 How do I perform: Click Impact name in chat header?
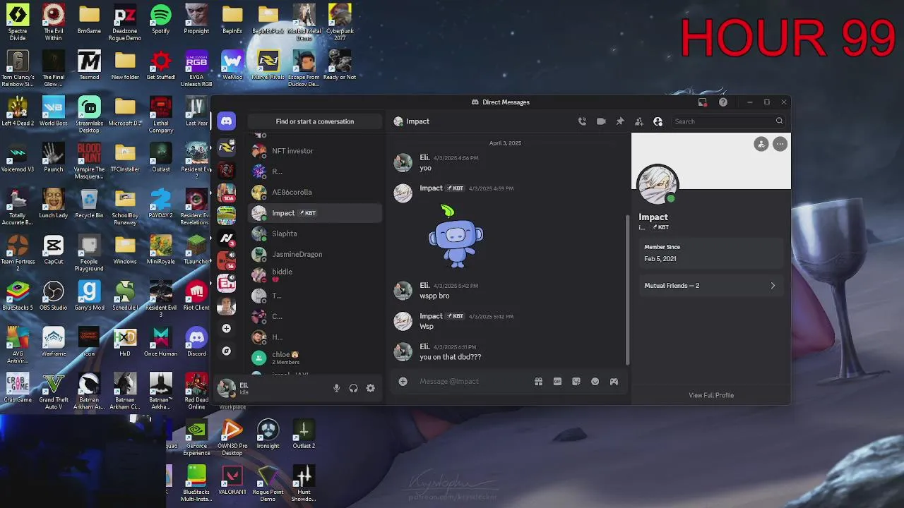pyautogui.click(x=417, y=121)
